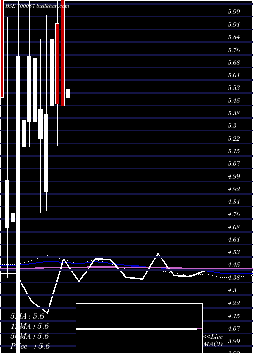This screenshot has width=253, height=354.
Task: Click the bullkhan.com label at top
Action: click(x=52, y=6)
